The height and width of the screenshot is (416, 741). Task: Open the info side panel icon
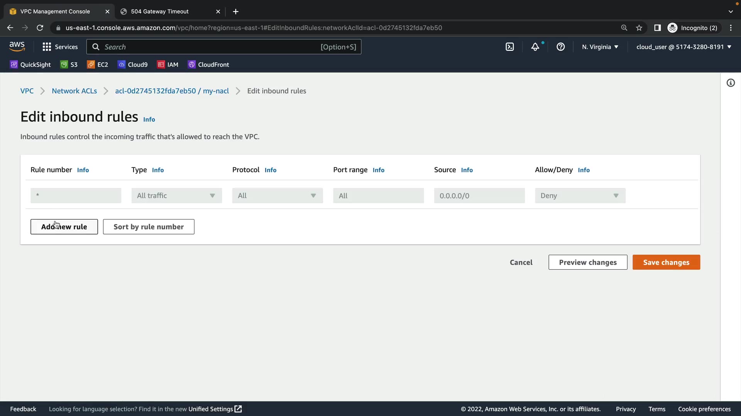(x=731, y=83)
